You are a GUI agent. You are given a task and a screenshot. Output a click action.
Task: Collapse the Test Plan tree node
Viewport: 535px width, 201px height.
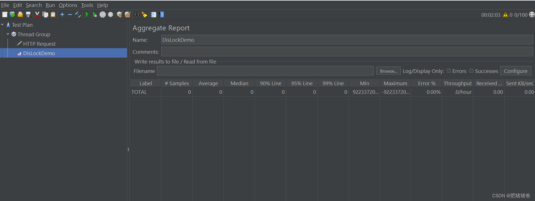(3, 25)
